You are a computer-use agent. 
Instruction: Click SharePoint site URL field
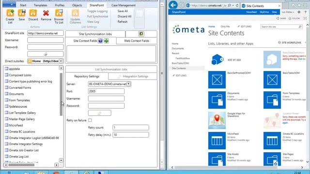[46, 33]
